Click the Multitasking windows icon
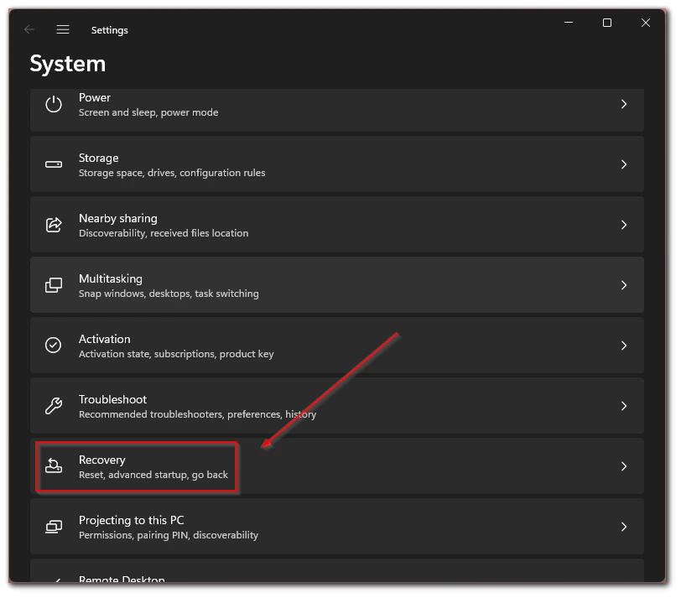 54,285
